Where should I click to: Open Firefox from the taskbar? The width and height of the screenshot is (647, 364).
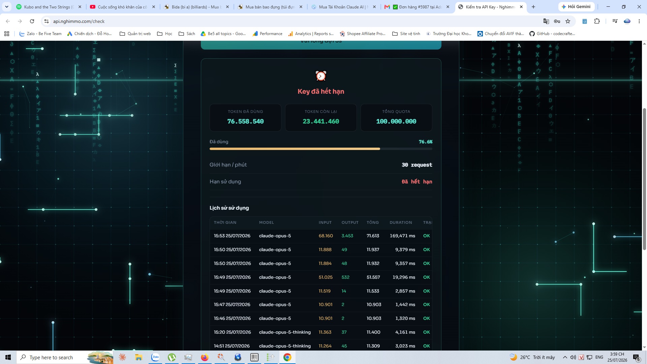pos(205,357)
